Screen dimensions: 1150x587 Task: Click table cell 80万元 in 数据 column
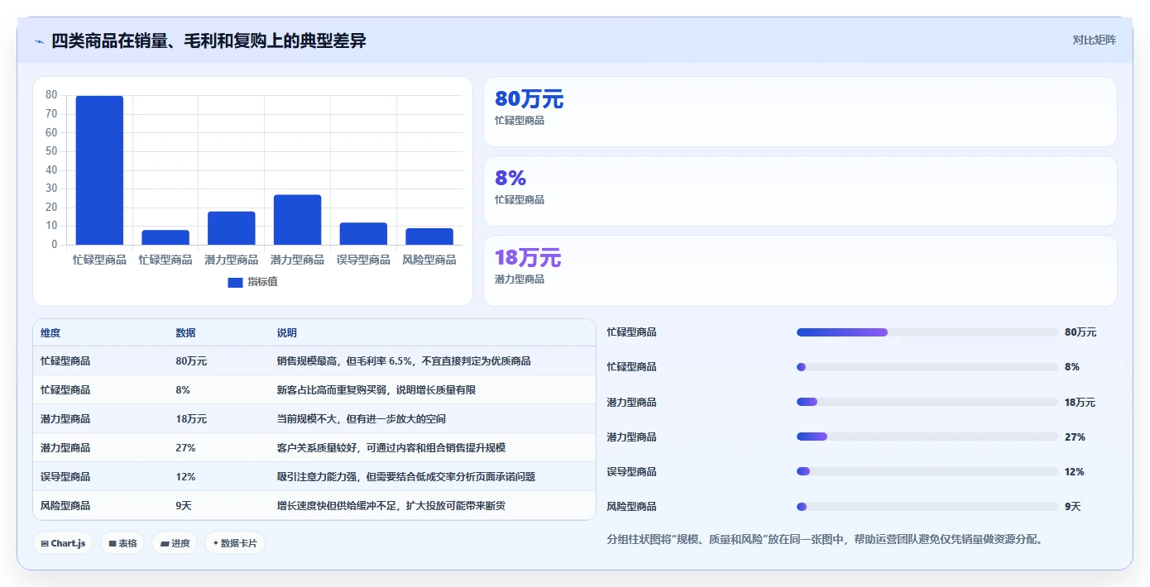click(191, 361)
